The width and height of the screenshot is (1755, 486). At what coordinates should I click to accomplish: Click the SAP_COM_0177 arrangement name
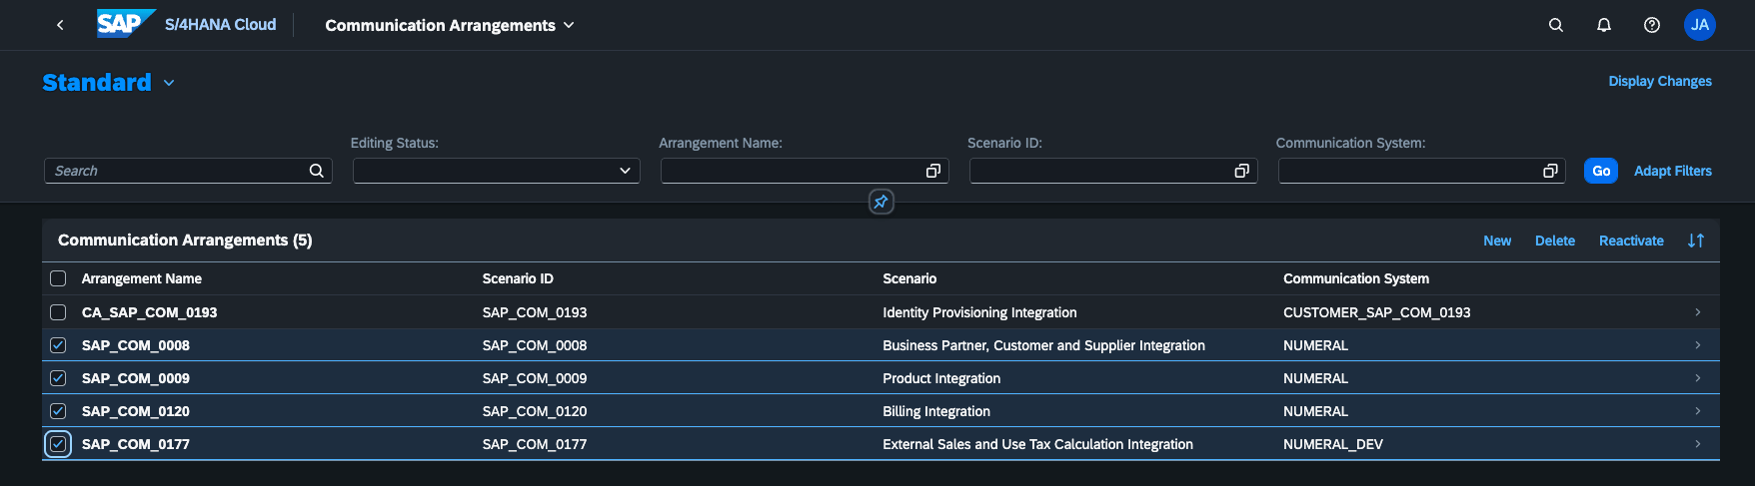[x=136, y=444]
